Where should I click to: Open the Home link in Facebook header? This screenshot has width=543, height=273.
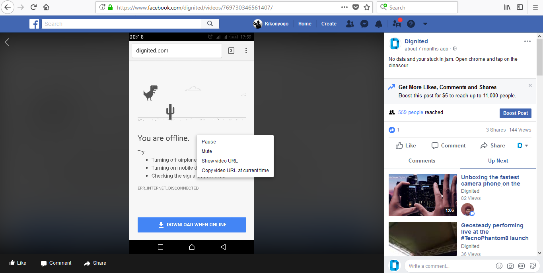point(305,24)
